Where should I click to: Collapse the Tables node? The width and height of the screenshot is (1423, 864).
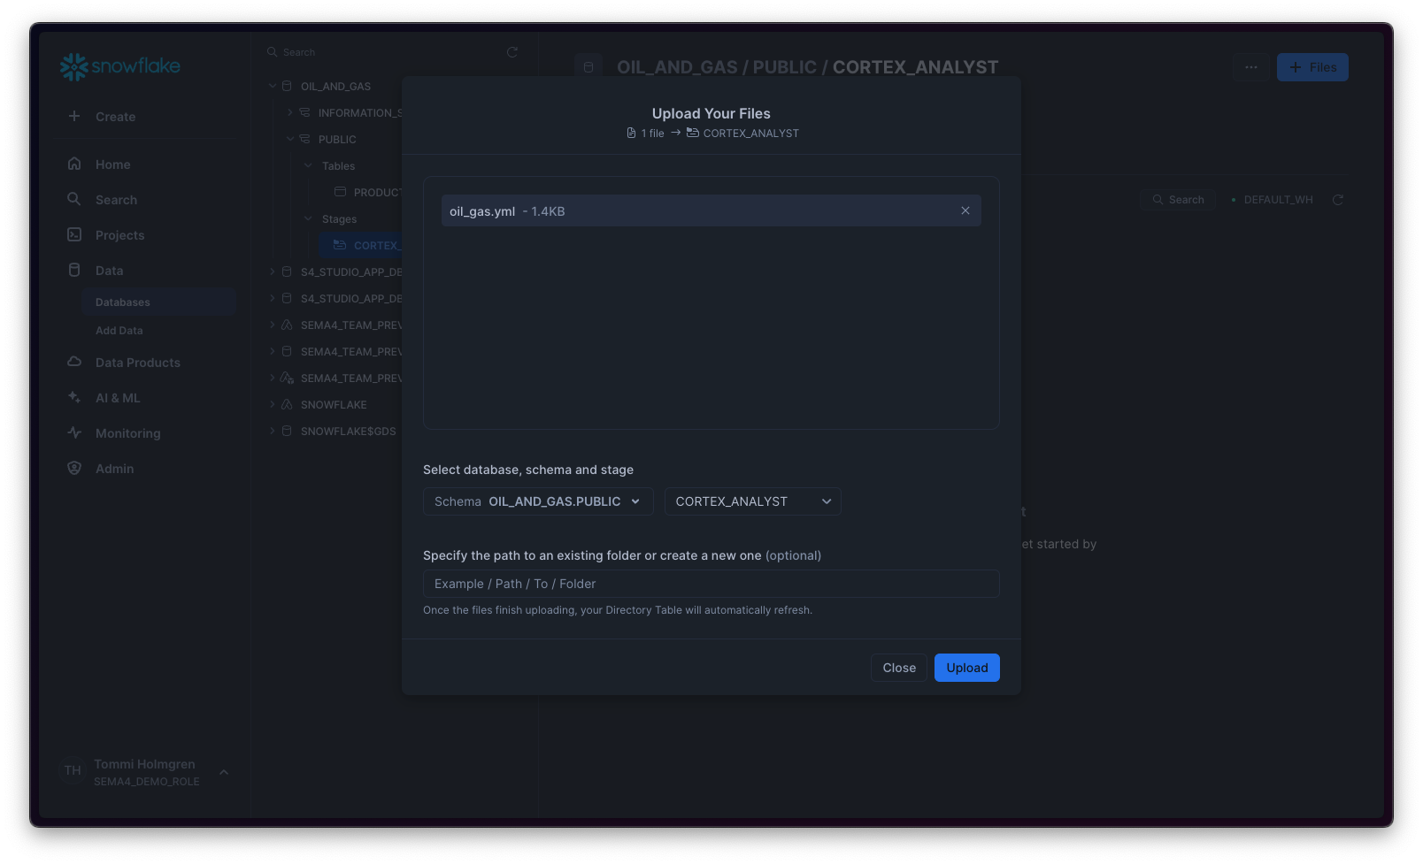308,165
